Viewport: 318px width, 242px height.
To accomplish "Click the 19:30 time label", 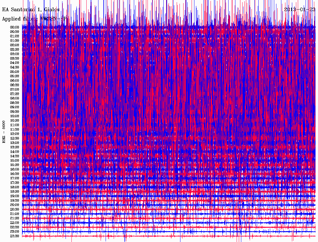I will (15, 200).
